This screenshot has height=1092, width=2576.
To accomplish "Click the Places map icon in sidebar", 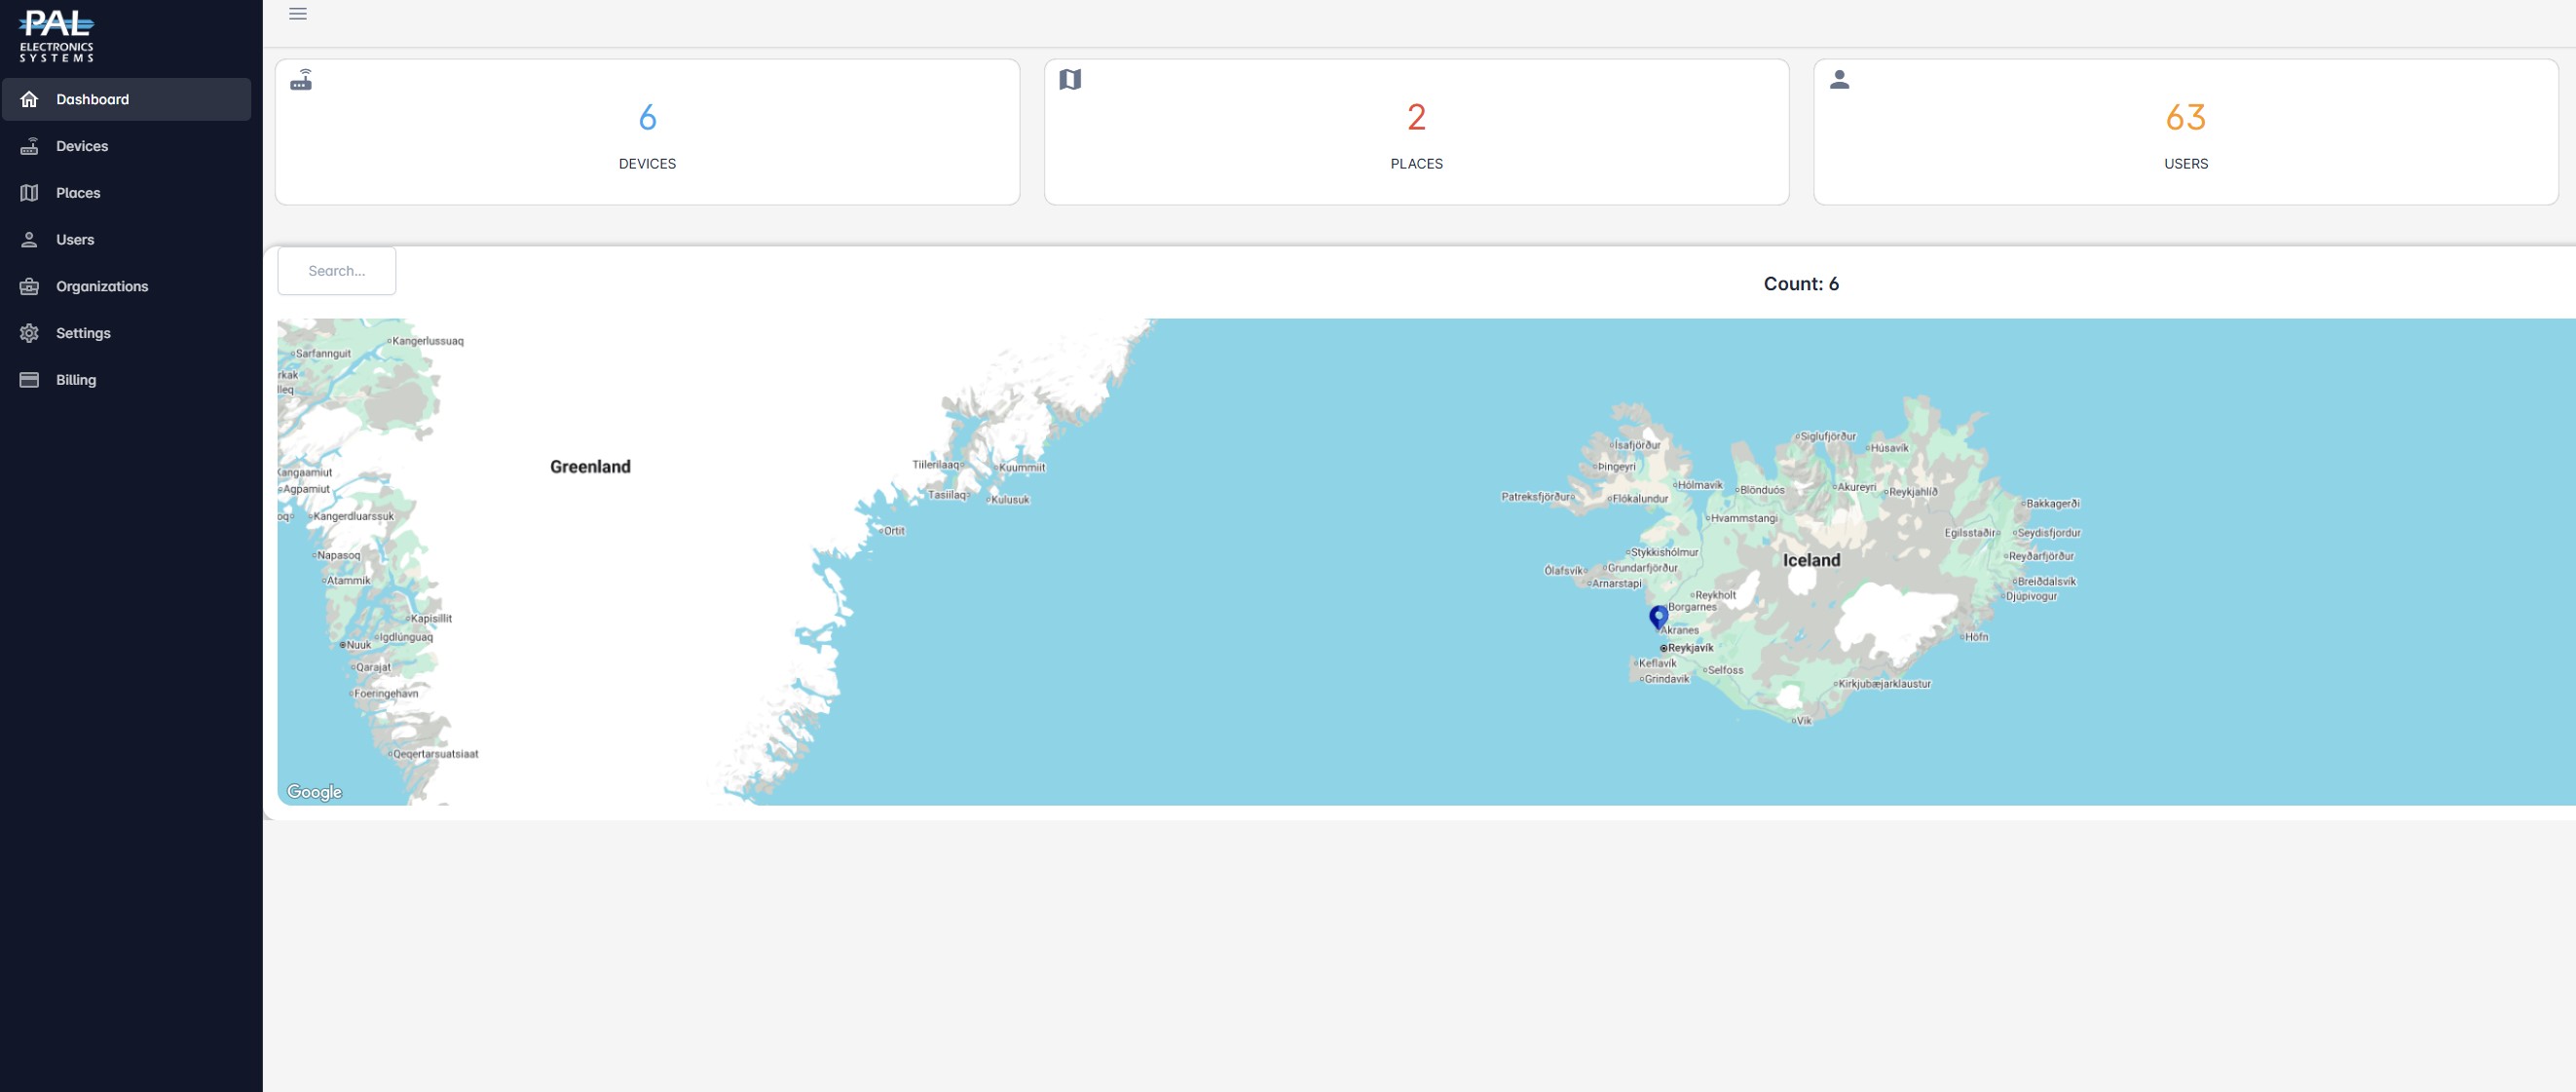I will click(29, 193).
